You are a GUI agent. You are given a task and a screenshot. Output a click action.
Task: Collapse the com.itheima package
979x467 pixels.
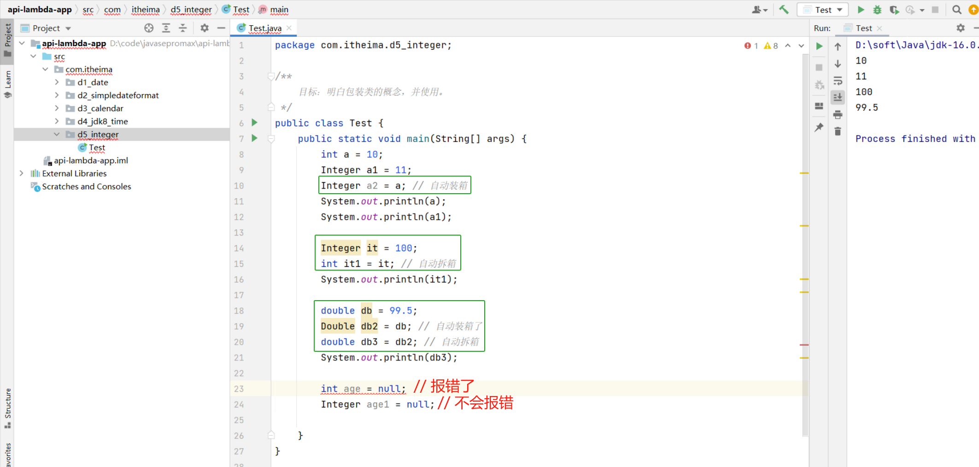click(45, 69)
